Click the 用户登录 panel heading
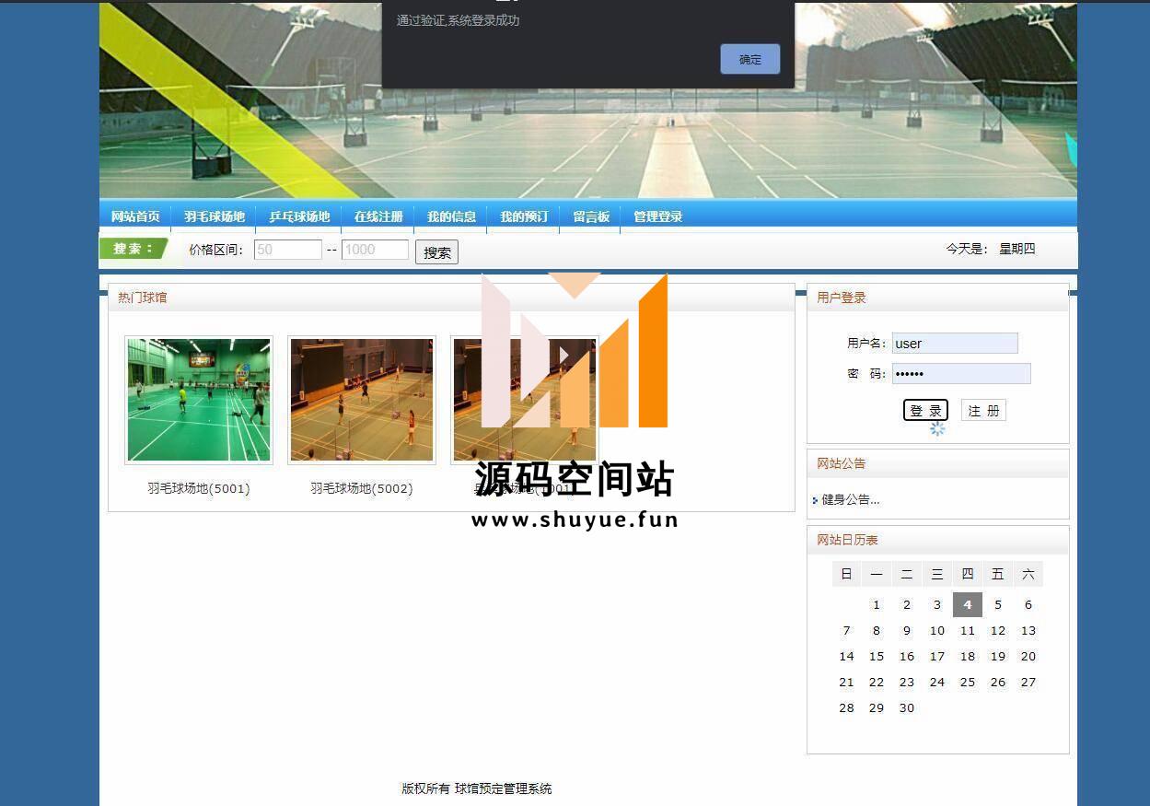 [842, 298]
